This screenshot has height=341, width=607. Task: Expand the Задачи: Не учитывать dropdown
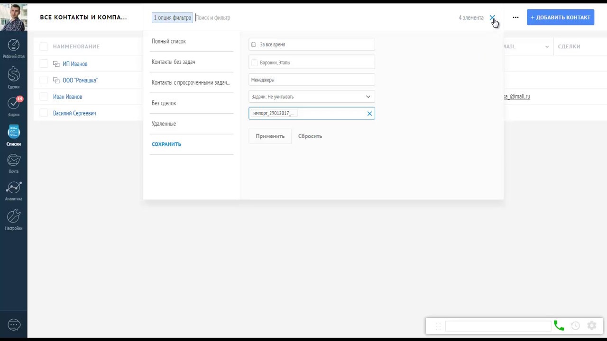tap(368, 97)
